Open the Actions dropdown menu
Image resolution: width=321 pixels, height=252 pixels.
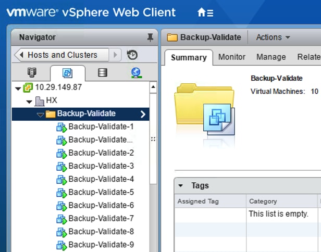click(x=273, y=37)
